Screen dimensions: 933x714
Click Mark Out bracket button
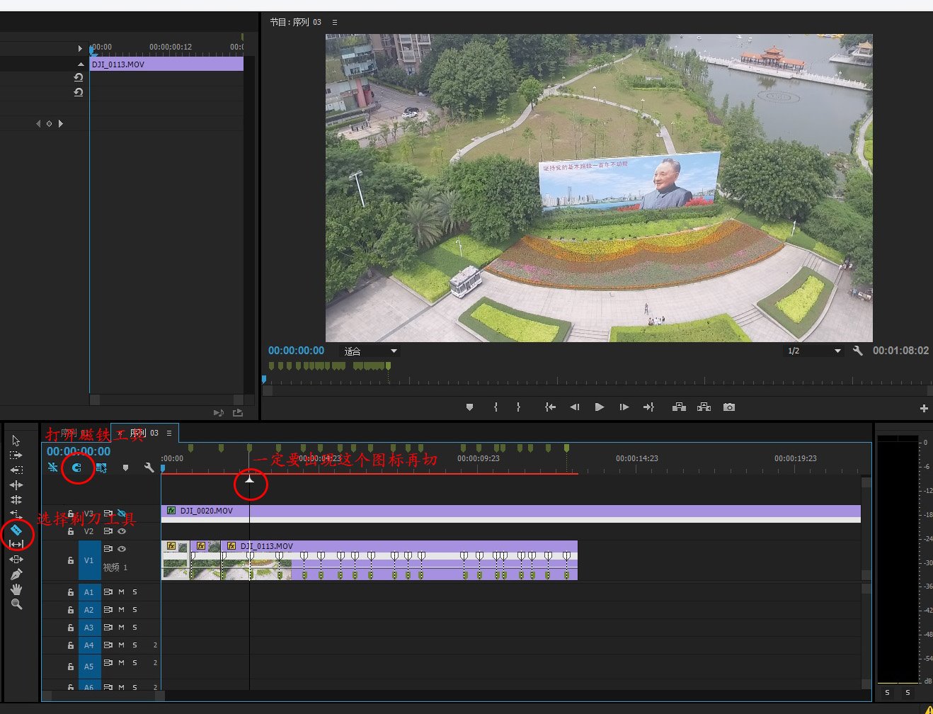518,407
